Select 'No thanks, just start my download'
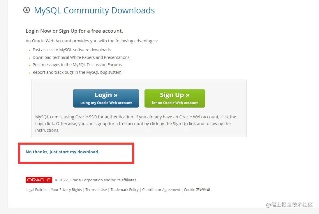Image resolution: width=319 pixels, height=214 pixels. coord(62,152)
